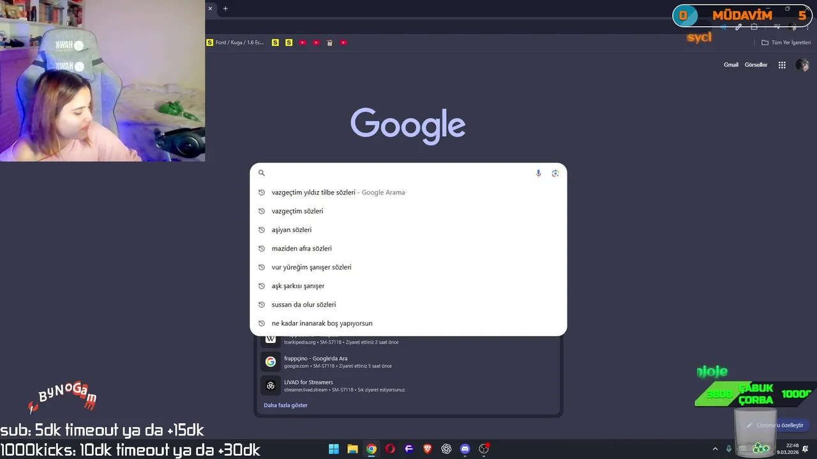Image resolution: width=817 pixels, height=459 pixels.
Task: Open the taskbar app with the red badge
Action: [x=484, y=449]
